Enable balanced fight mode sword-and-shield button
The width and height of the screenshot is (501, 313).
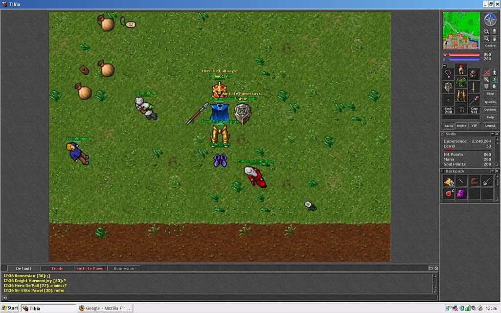point(486,80)
